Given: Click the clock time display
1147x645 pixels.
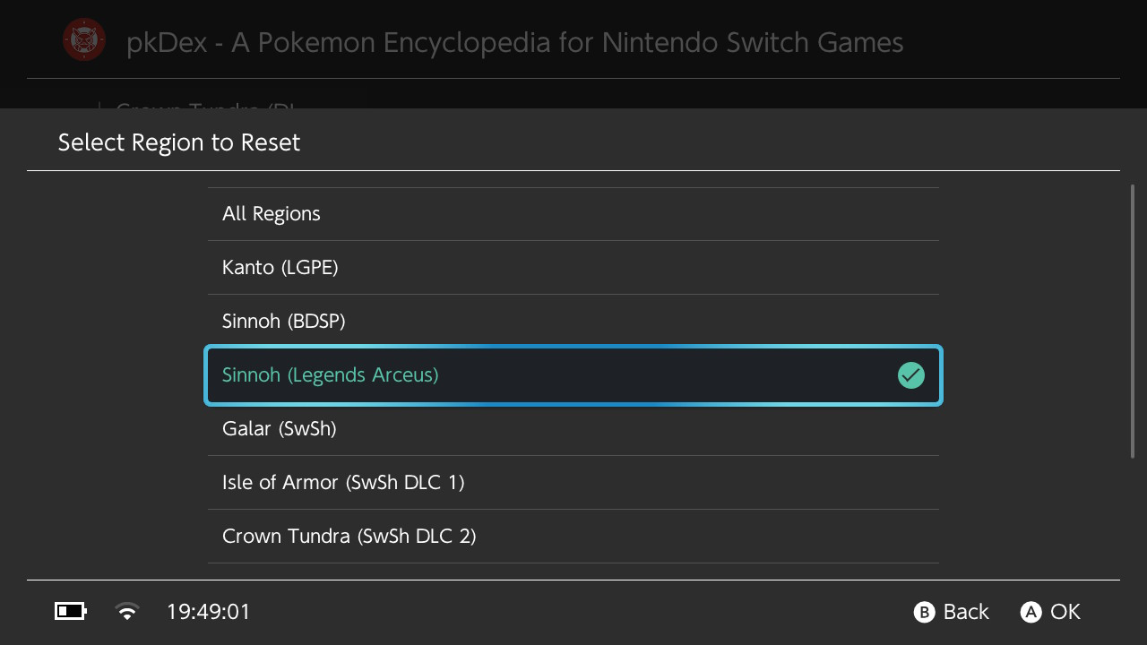Looking at the screenshot, I should pyautogui.click(x=209, y=612).
